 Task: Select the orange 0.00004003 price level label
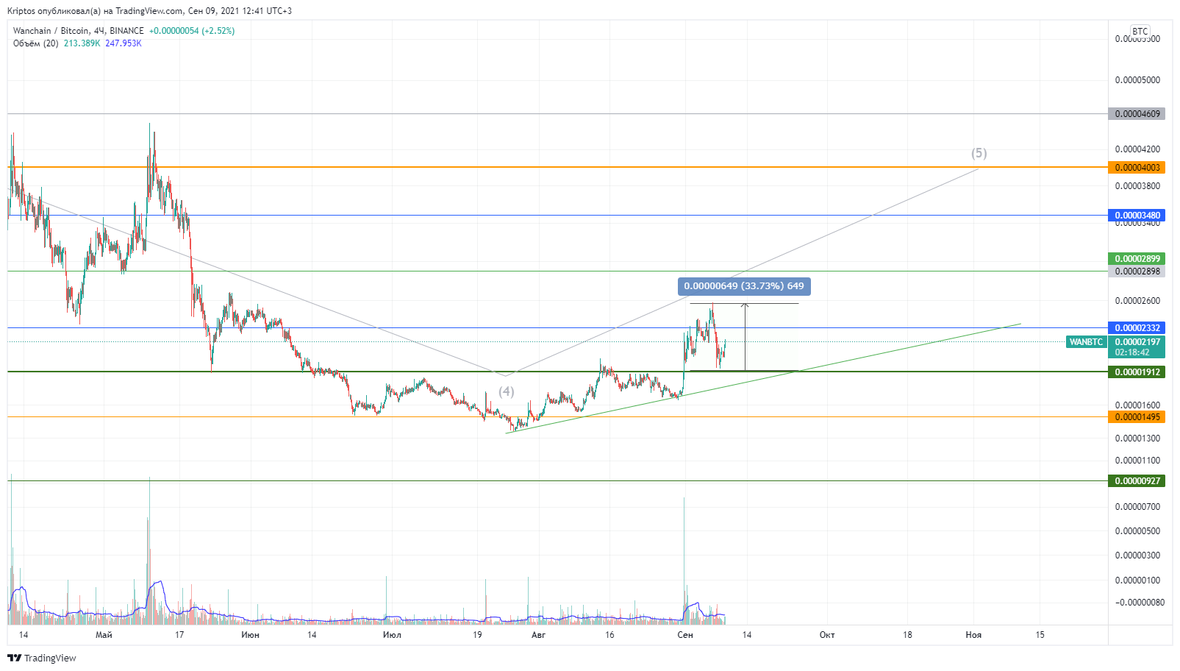1137,168
